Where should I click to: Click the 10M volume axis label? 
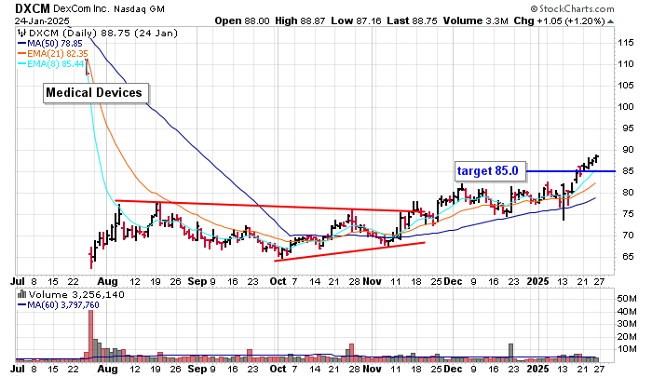pos(627,349)
